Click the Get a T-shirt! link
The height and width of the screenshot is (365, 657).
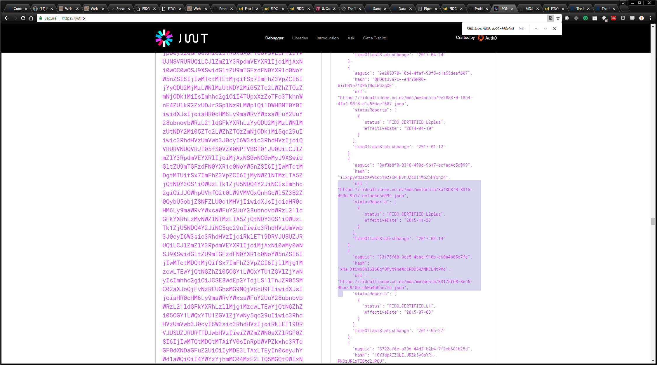(x=375, y=38)
